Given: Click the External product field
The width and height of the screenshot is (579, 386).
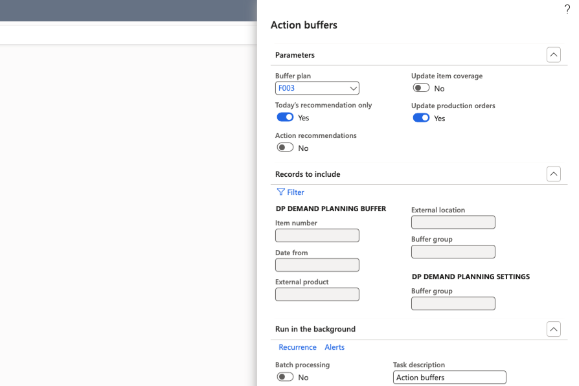Looking at the screenshot, I should coord(317,295).
